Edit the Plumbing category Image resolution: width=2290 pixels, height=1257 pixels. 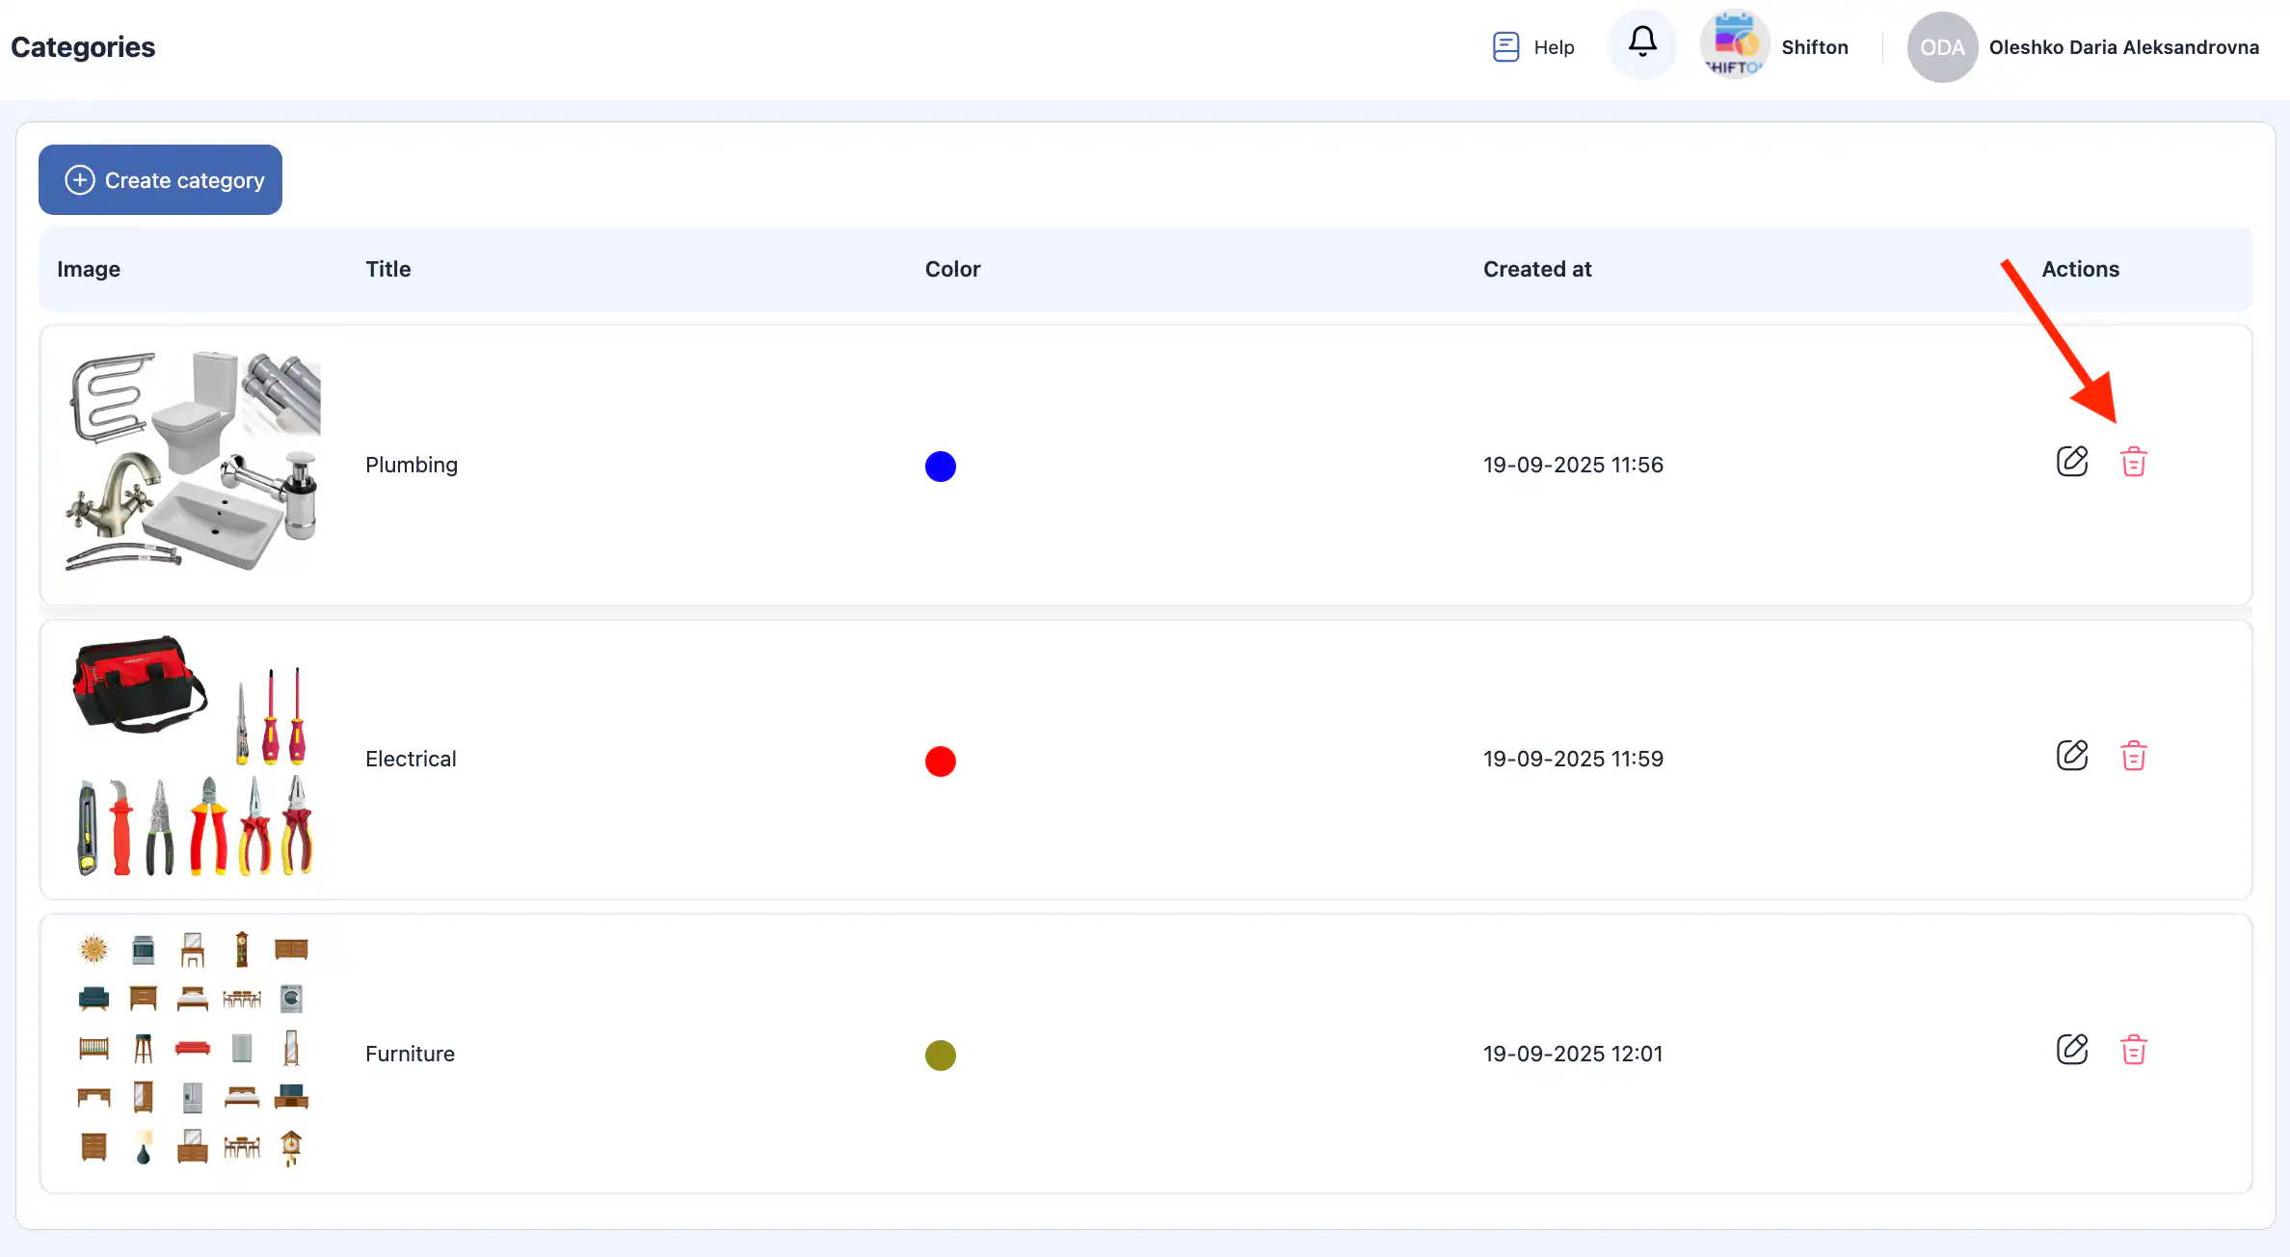point(2071,462)
